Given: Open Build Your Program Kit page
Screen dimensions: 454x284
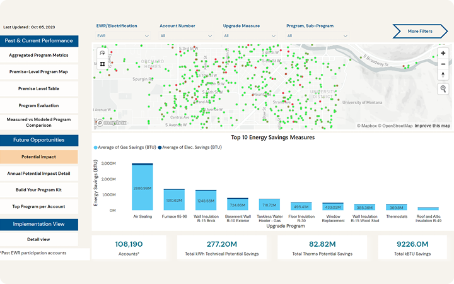Looking at the screenshot, I should coord(39,189).
